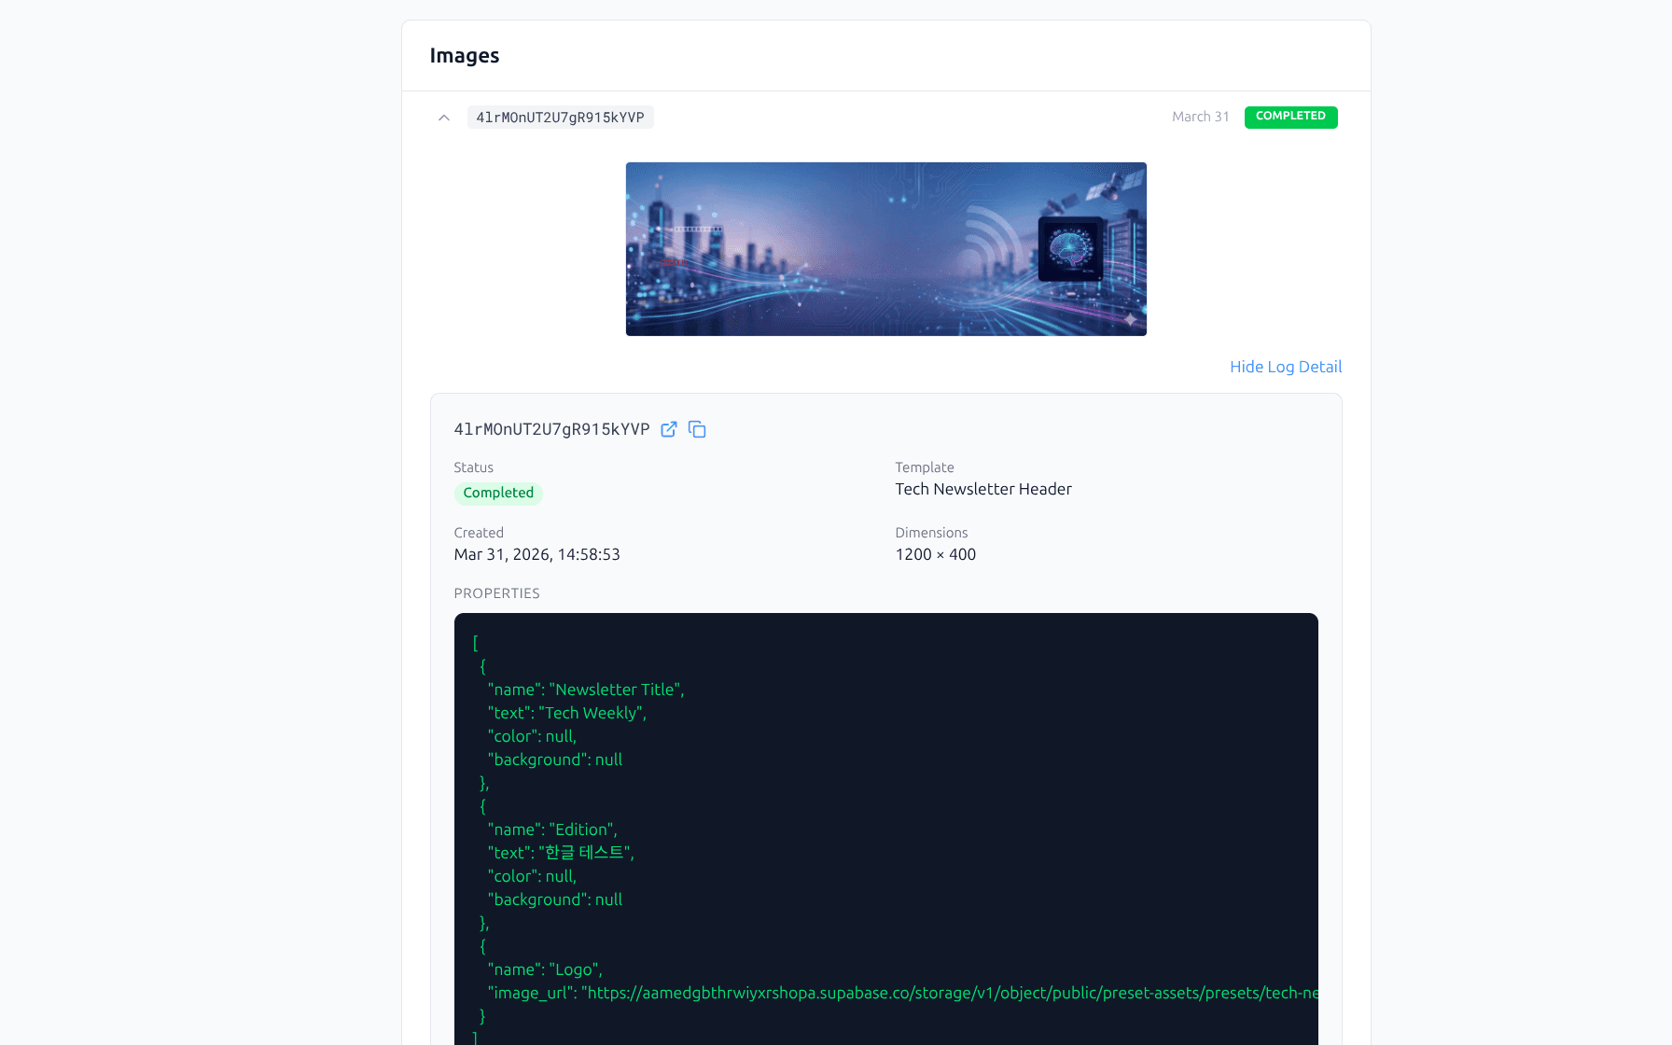Click the "Tech Weekly" text line
This screenshot has height=1045, width=1672.
[x=566, y=713]
